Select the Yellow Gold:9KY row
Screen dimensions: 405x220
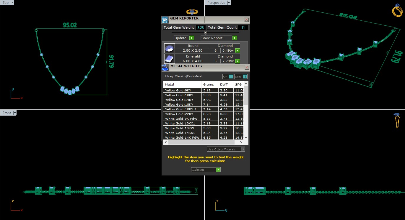[x=204, y=90]
